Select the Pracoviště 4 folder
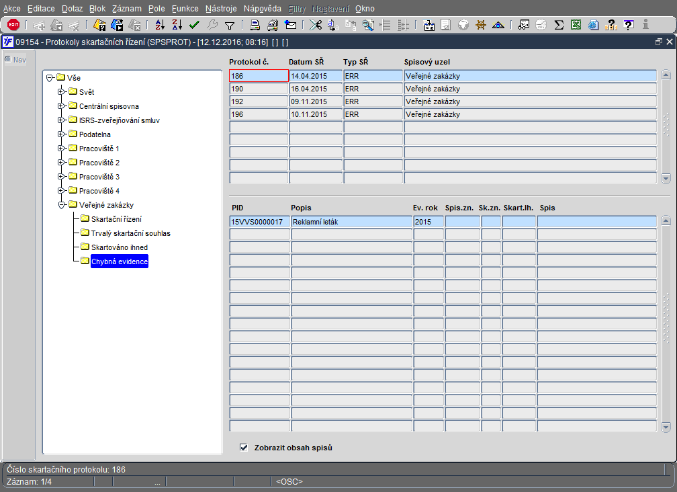This screenshot has height=492, width=677. click(x=99, y=191)
